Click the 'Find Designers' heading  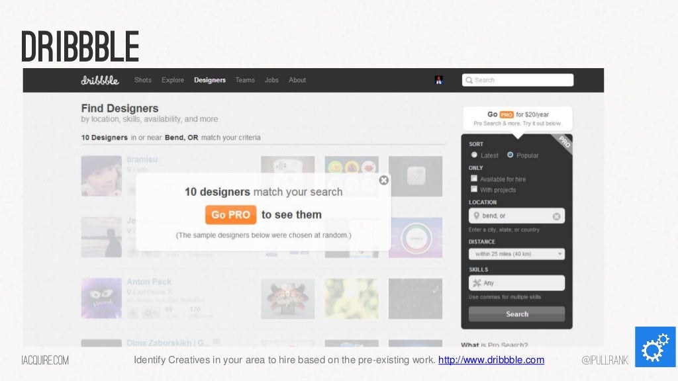pyautogui.click(x=120, y=108)
